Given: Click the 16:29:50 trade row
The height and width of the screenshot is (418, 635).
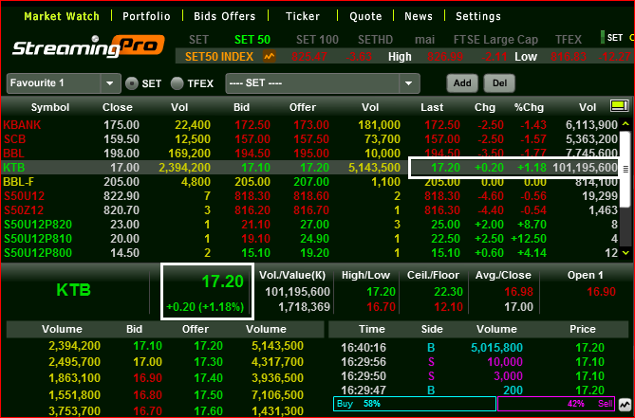Looking at the screenshot, I should click(x=478, y=376).
